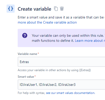Delete the action using the trash icon

click(62, 9)
